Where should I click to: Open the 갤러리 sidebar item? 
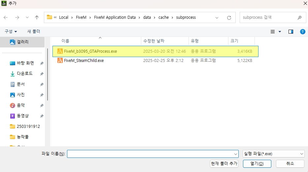pos(22,42)
